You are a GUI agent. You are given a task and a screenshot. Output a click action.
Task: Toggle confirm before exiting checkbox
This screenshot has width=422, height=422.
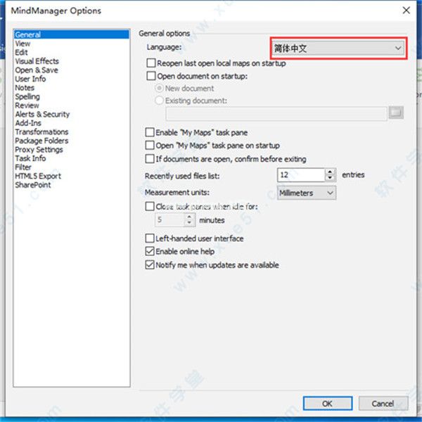coord(150,159)
